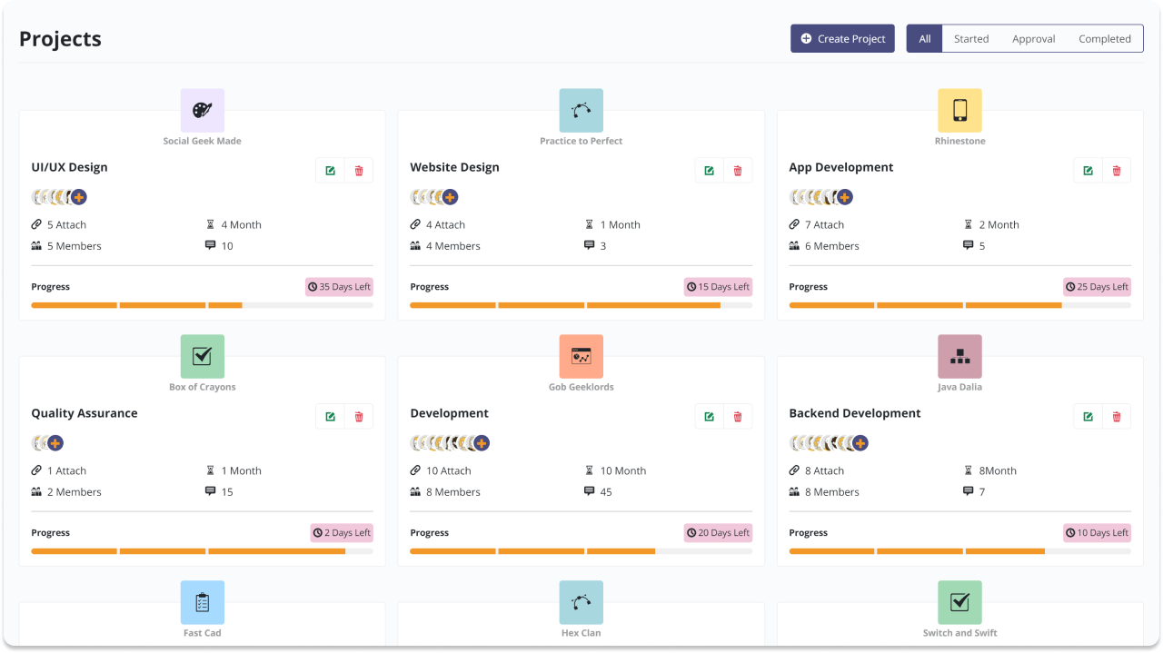Click the sitemap icon above Java Dalia
This screenshot has height=653, width=1163.
pos(959,355)
